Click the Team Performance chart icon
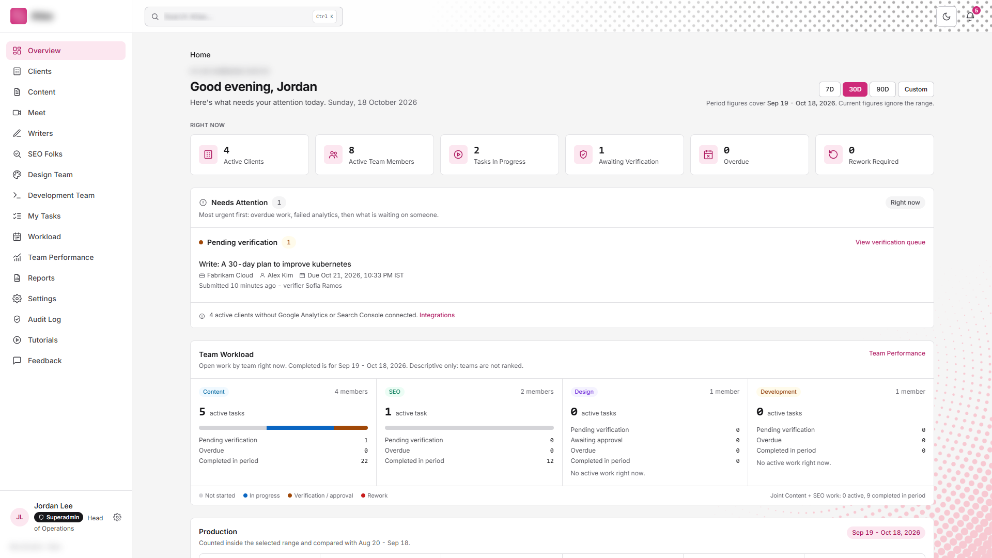 click(x=17, y=257)
